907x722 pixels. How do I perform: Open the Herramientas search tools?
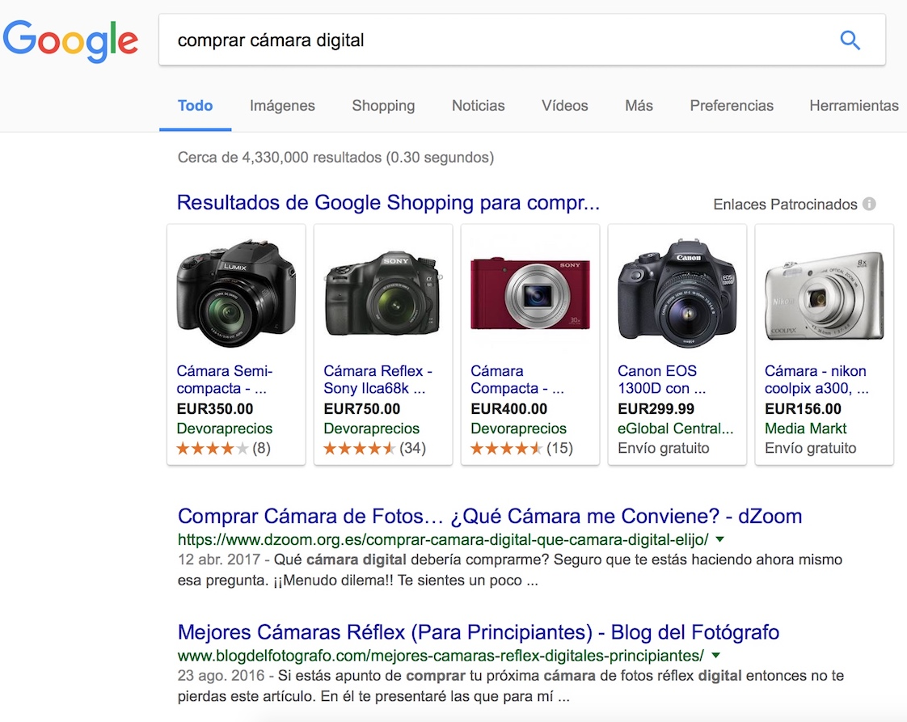854,106
